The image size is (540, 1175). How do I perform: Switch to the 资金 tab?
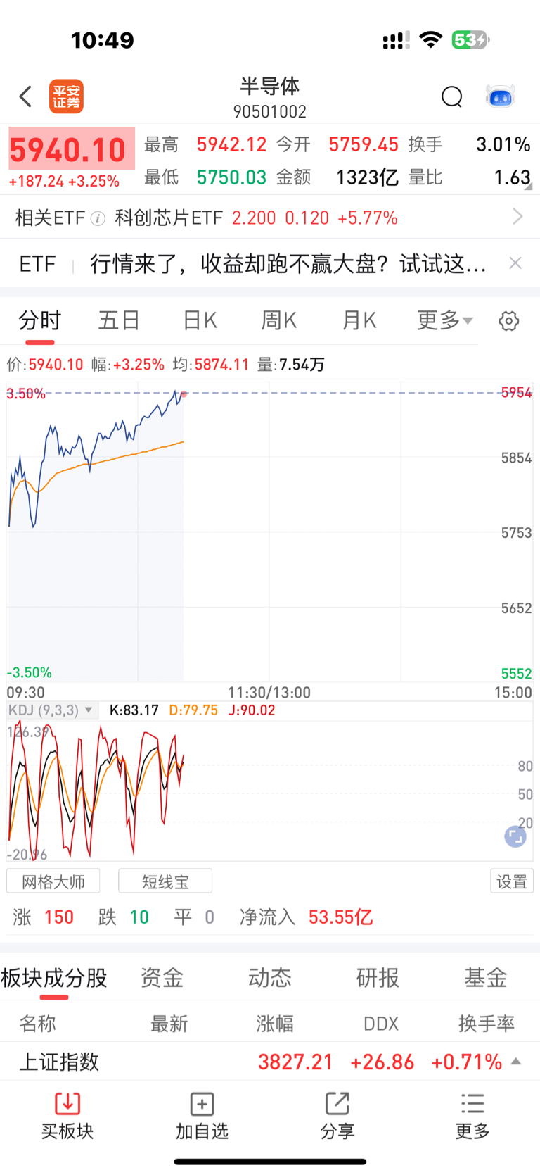[162, 977]
